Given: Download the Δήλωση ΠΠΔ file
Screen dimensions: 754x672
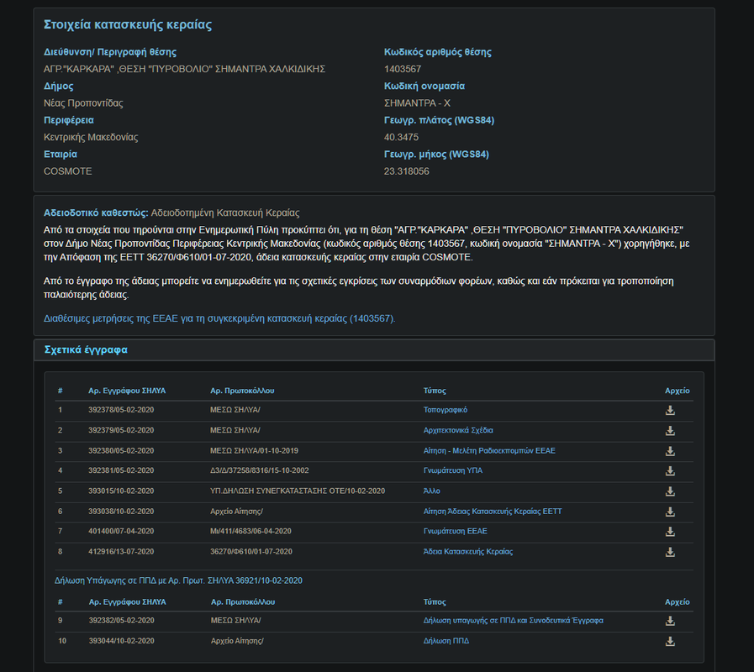Looking at the screenshot, I should [x=670, y=641].
